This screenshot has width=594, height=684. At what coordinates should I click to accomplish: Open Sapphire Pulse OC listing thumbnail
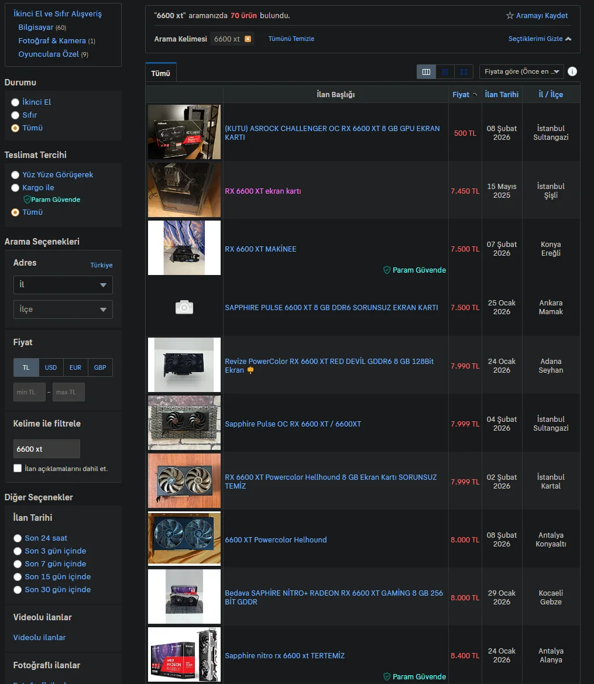pos(184,422)
